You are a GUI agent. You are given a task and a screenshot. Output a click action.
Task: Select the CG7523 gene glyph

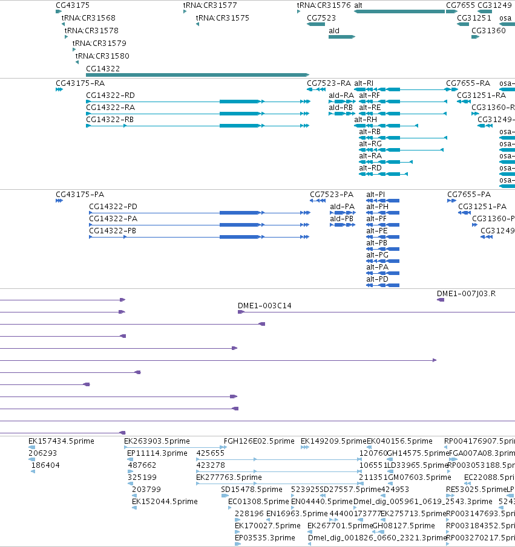[x=316, y=24]
